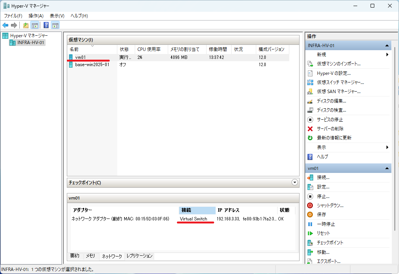Sort by the CPU 使用率 column header
399x274 pixels.
tap(151, 49)
